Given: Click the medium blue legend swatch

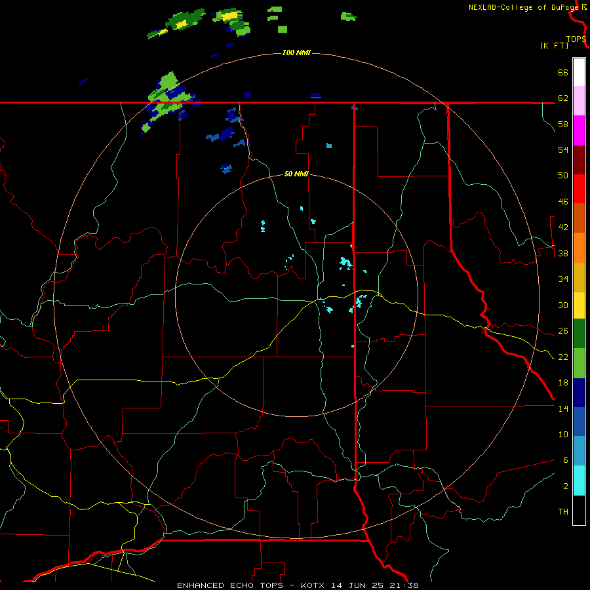Looking at the screenshot, I should click(x=579, y=422).
